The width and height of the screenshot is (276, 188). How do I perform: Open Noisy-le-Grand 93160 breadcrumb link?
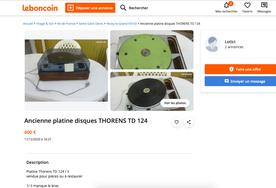click(x=122, y=23)
